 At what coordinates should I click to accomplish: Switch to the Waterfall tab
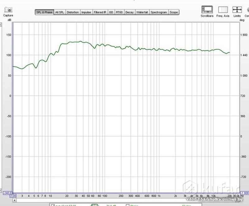point(142,12)
